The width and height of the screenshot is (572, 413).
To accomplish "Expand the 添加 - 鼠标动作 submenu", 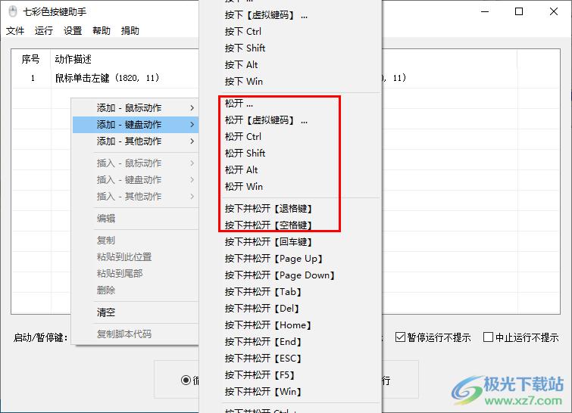I will coord(134,108).
